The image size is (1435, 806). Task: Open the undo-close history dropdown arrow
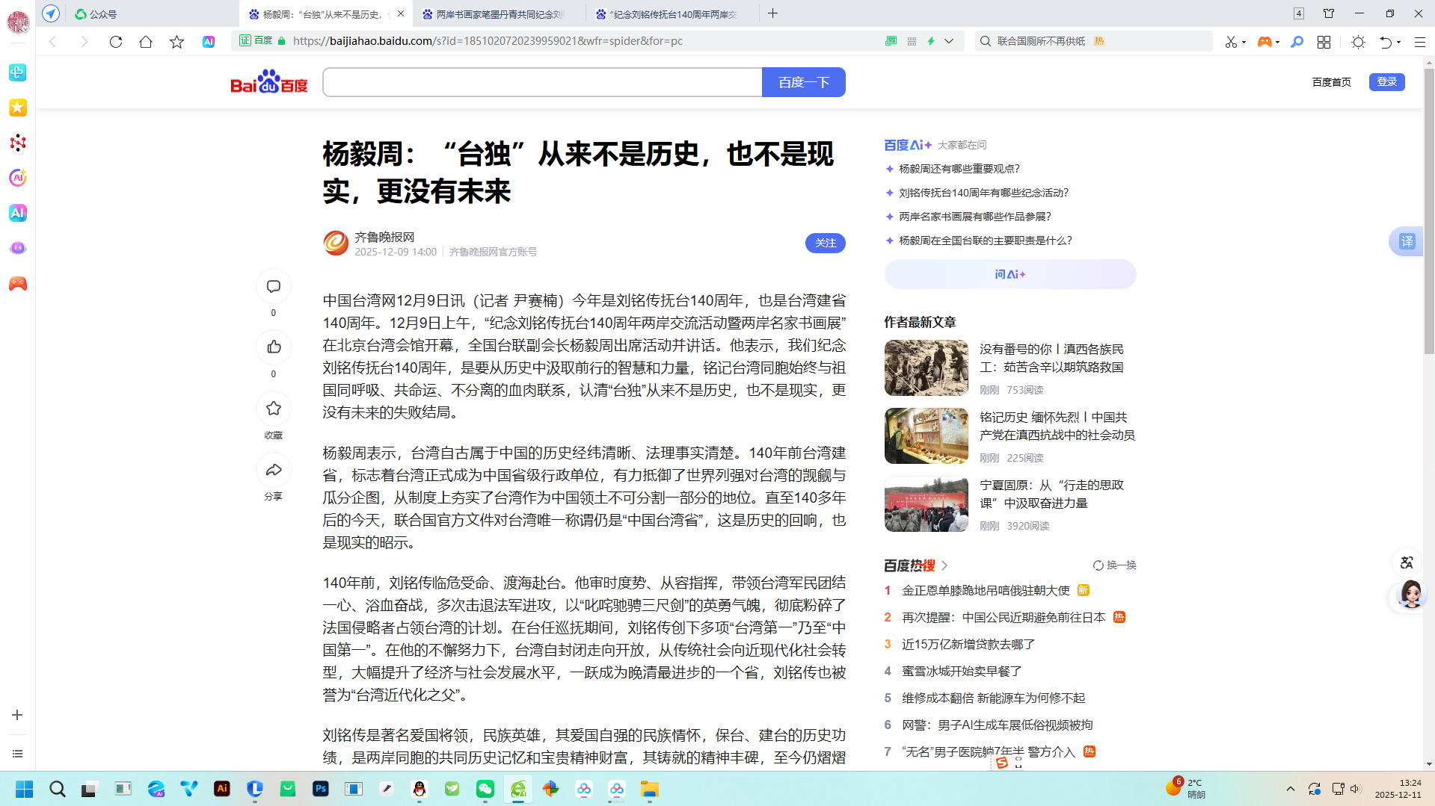point(1398,42)
